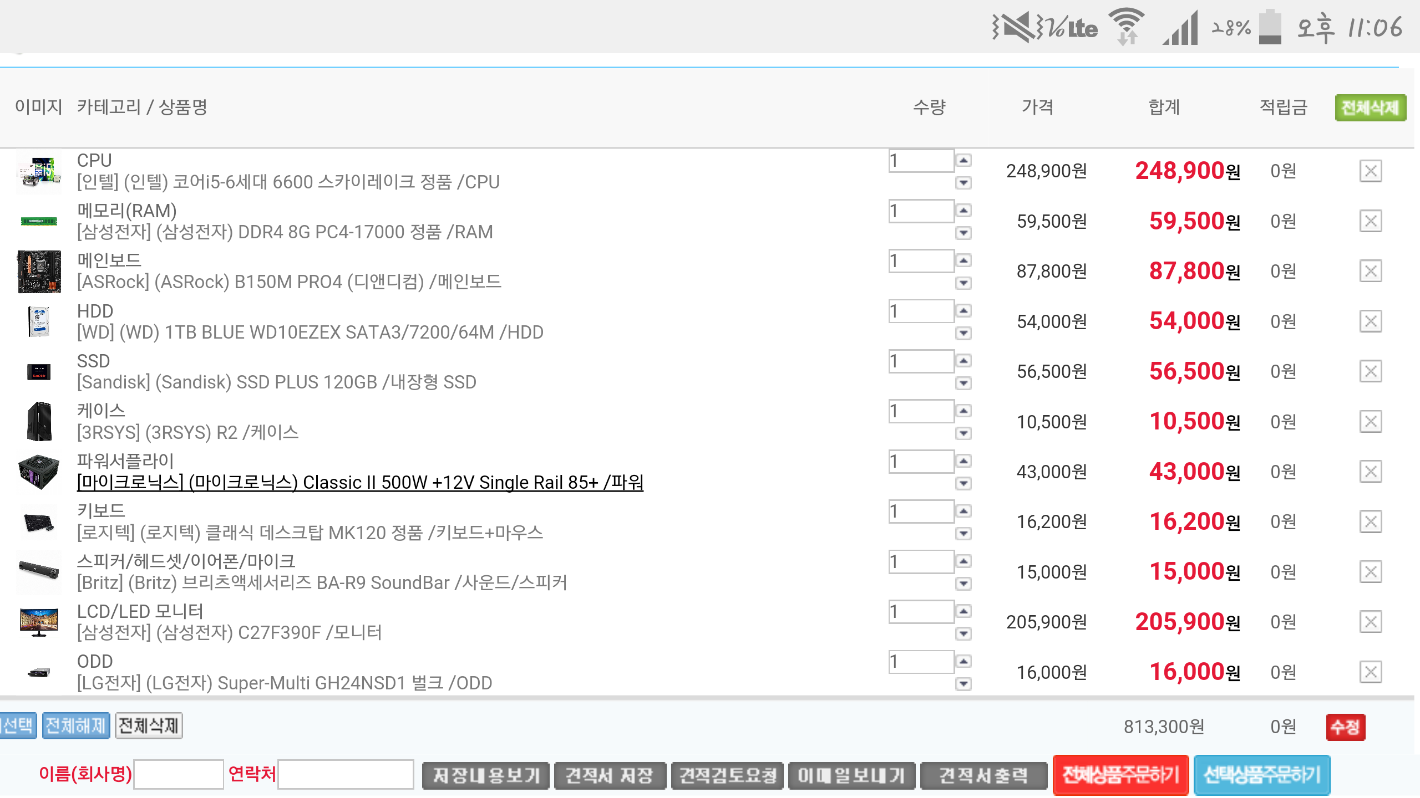Decrease monitor quantity with down arrow
This screenshot has height=798, width=1420.
pyautogui.click(x=964, y=633)
